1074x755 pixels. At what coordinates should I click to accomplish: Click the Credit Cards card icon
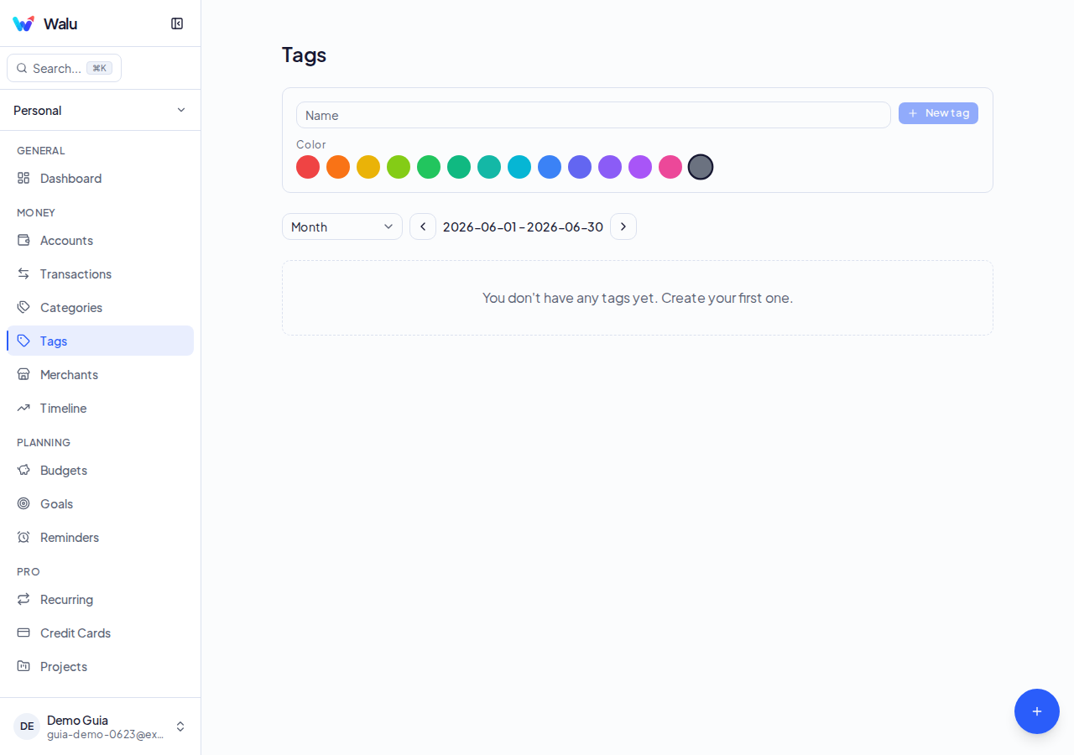(23, 633)
